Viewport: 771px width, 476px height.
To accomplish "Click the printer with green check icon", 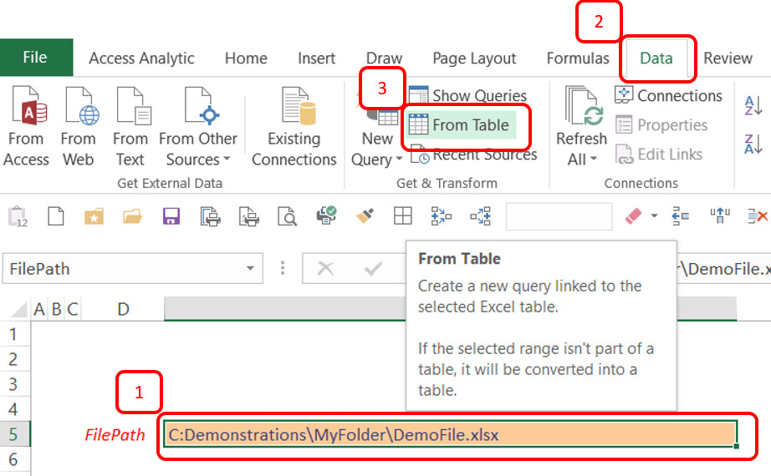I will tap(326, 215).
